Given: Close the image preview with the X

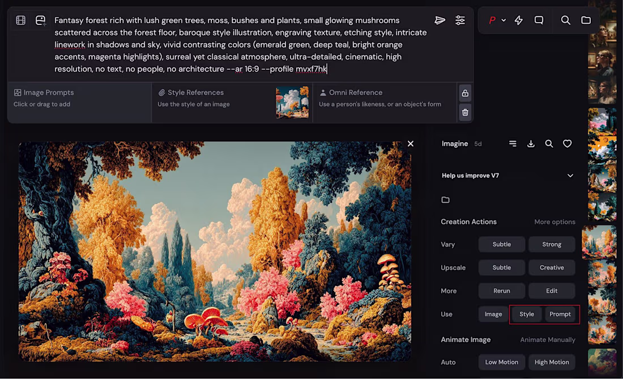Looking at the screenshot, I should coord(411,143).
